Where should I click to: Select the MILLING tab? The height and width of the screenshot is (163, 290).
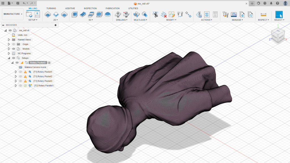[x=33, y=8]
